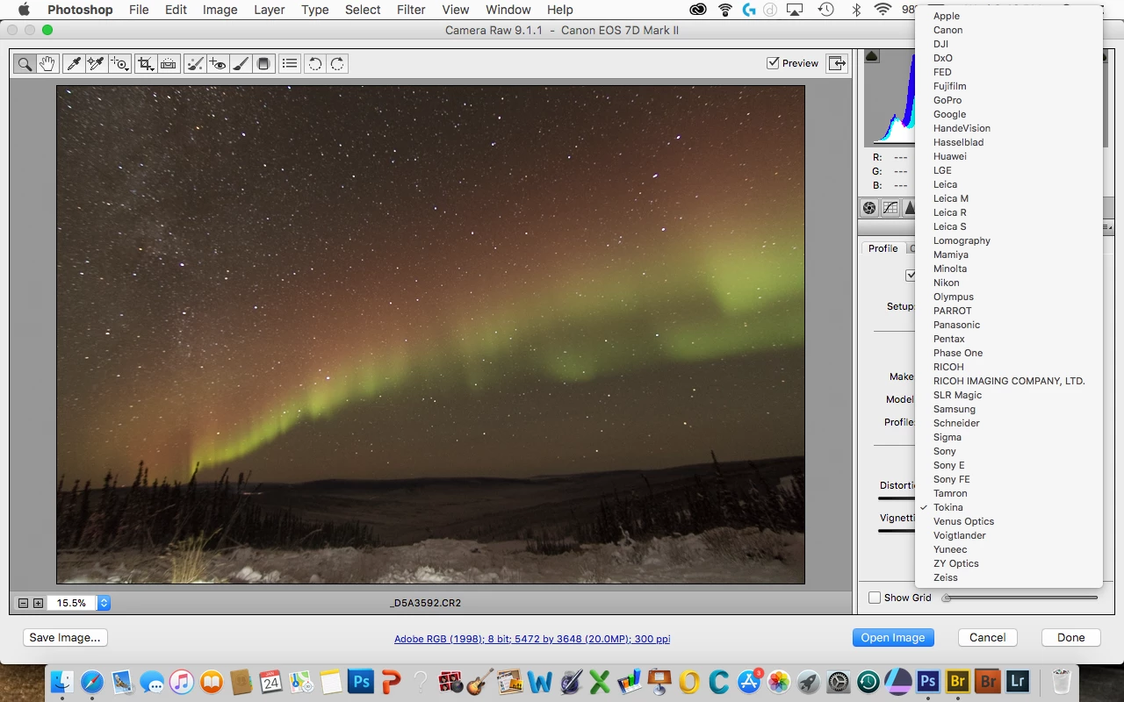The width and height of the screenshot is (1124, 702).
Task: Click the Done button
Action: 1071,638
